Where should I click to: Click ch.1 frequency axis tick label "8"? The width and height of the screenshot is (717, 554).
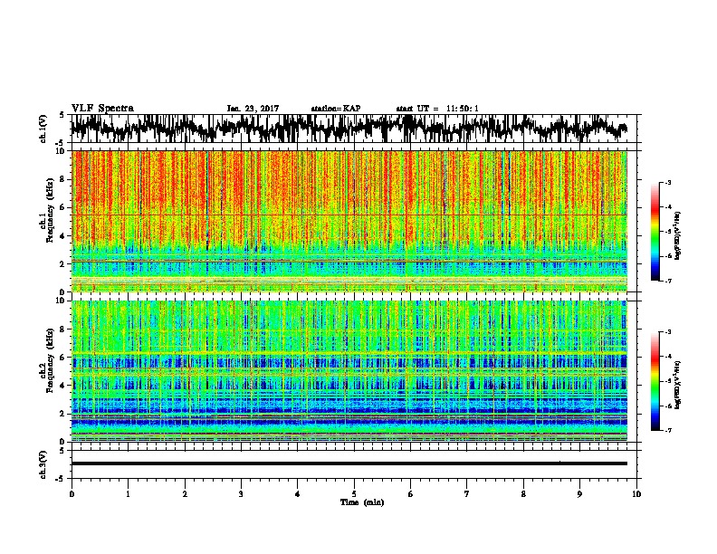pyautogui.click(x=63, y=179)
